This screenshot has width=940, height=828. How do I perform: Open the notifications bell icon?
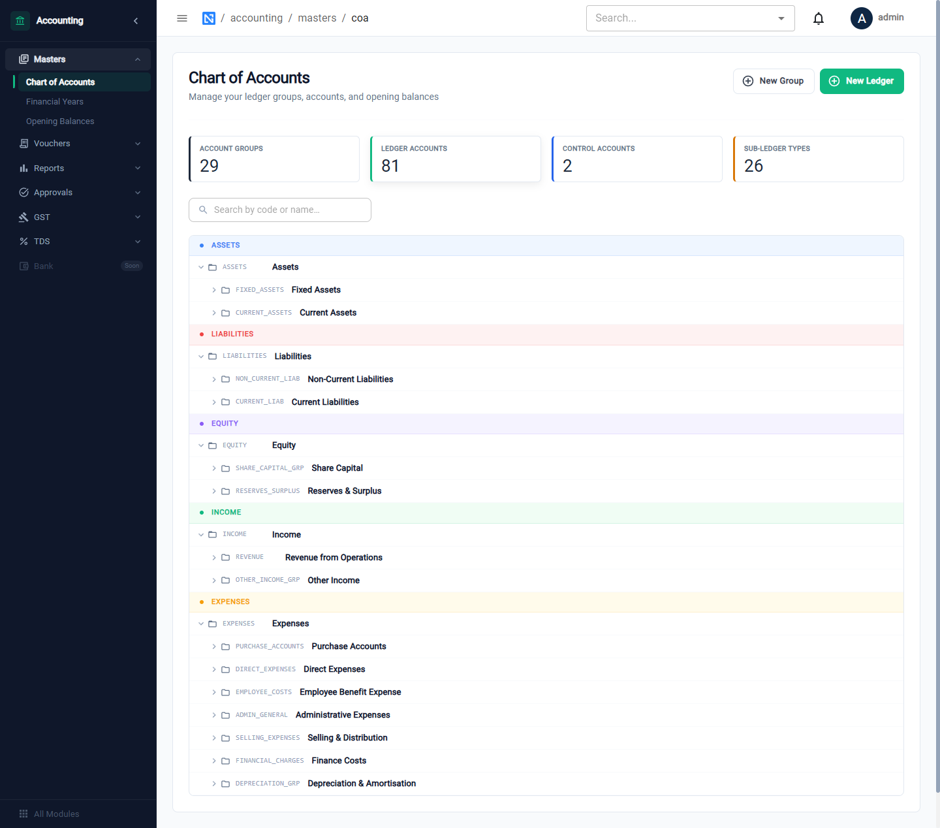(819, 18)
